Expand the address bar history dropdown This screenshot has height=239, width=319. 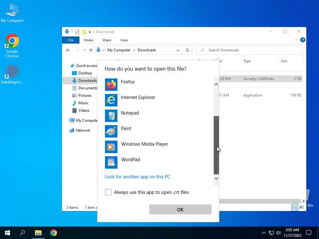pyautogui.click(x=178, y=50)
